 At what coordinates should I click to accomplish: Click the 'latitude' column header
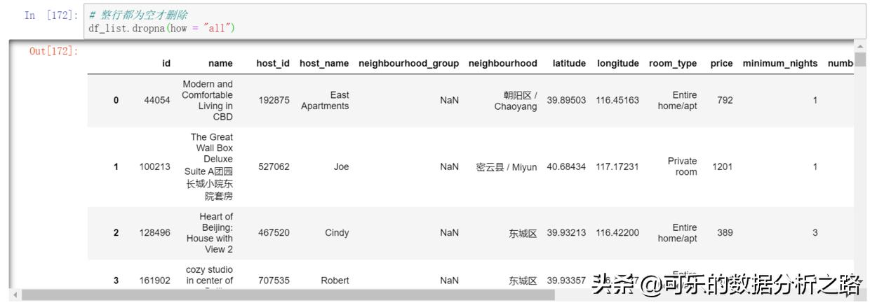click(569, 63)
